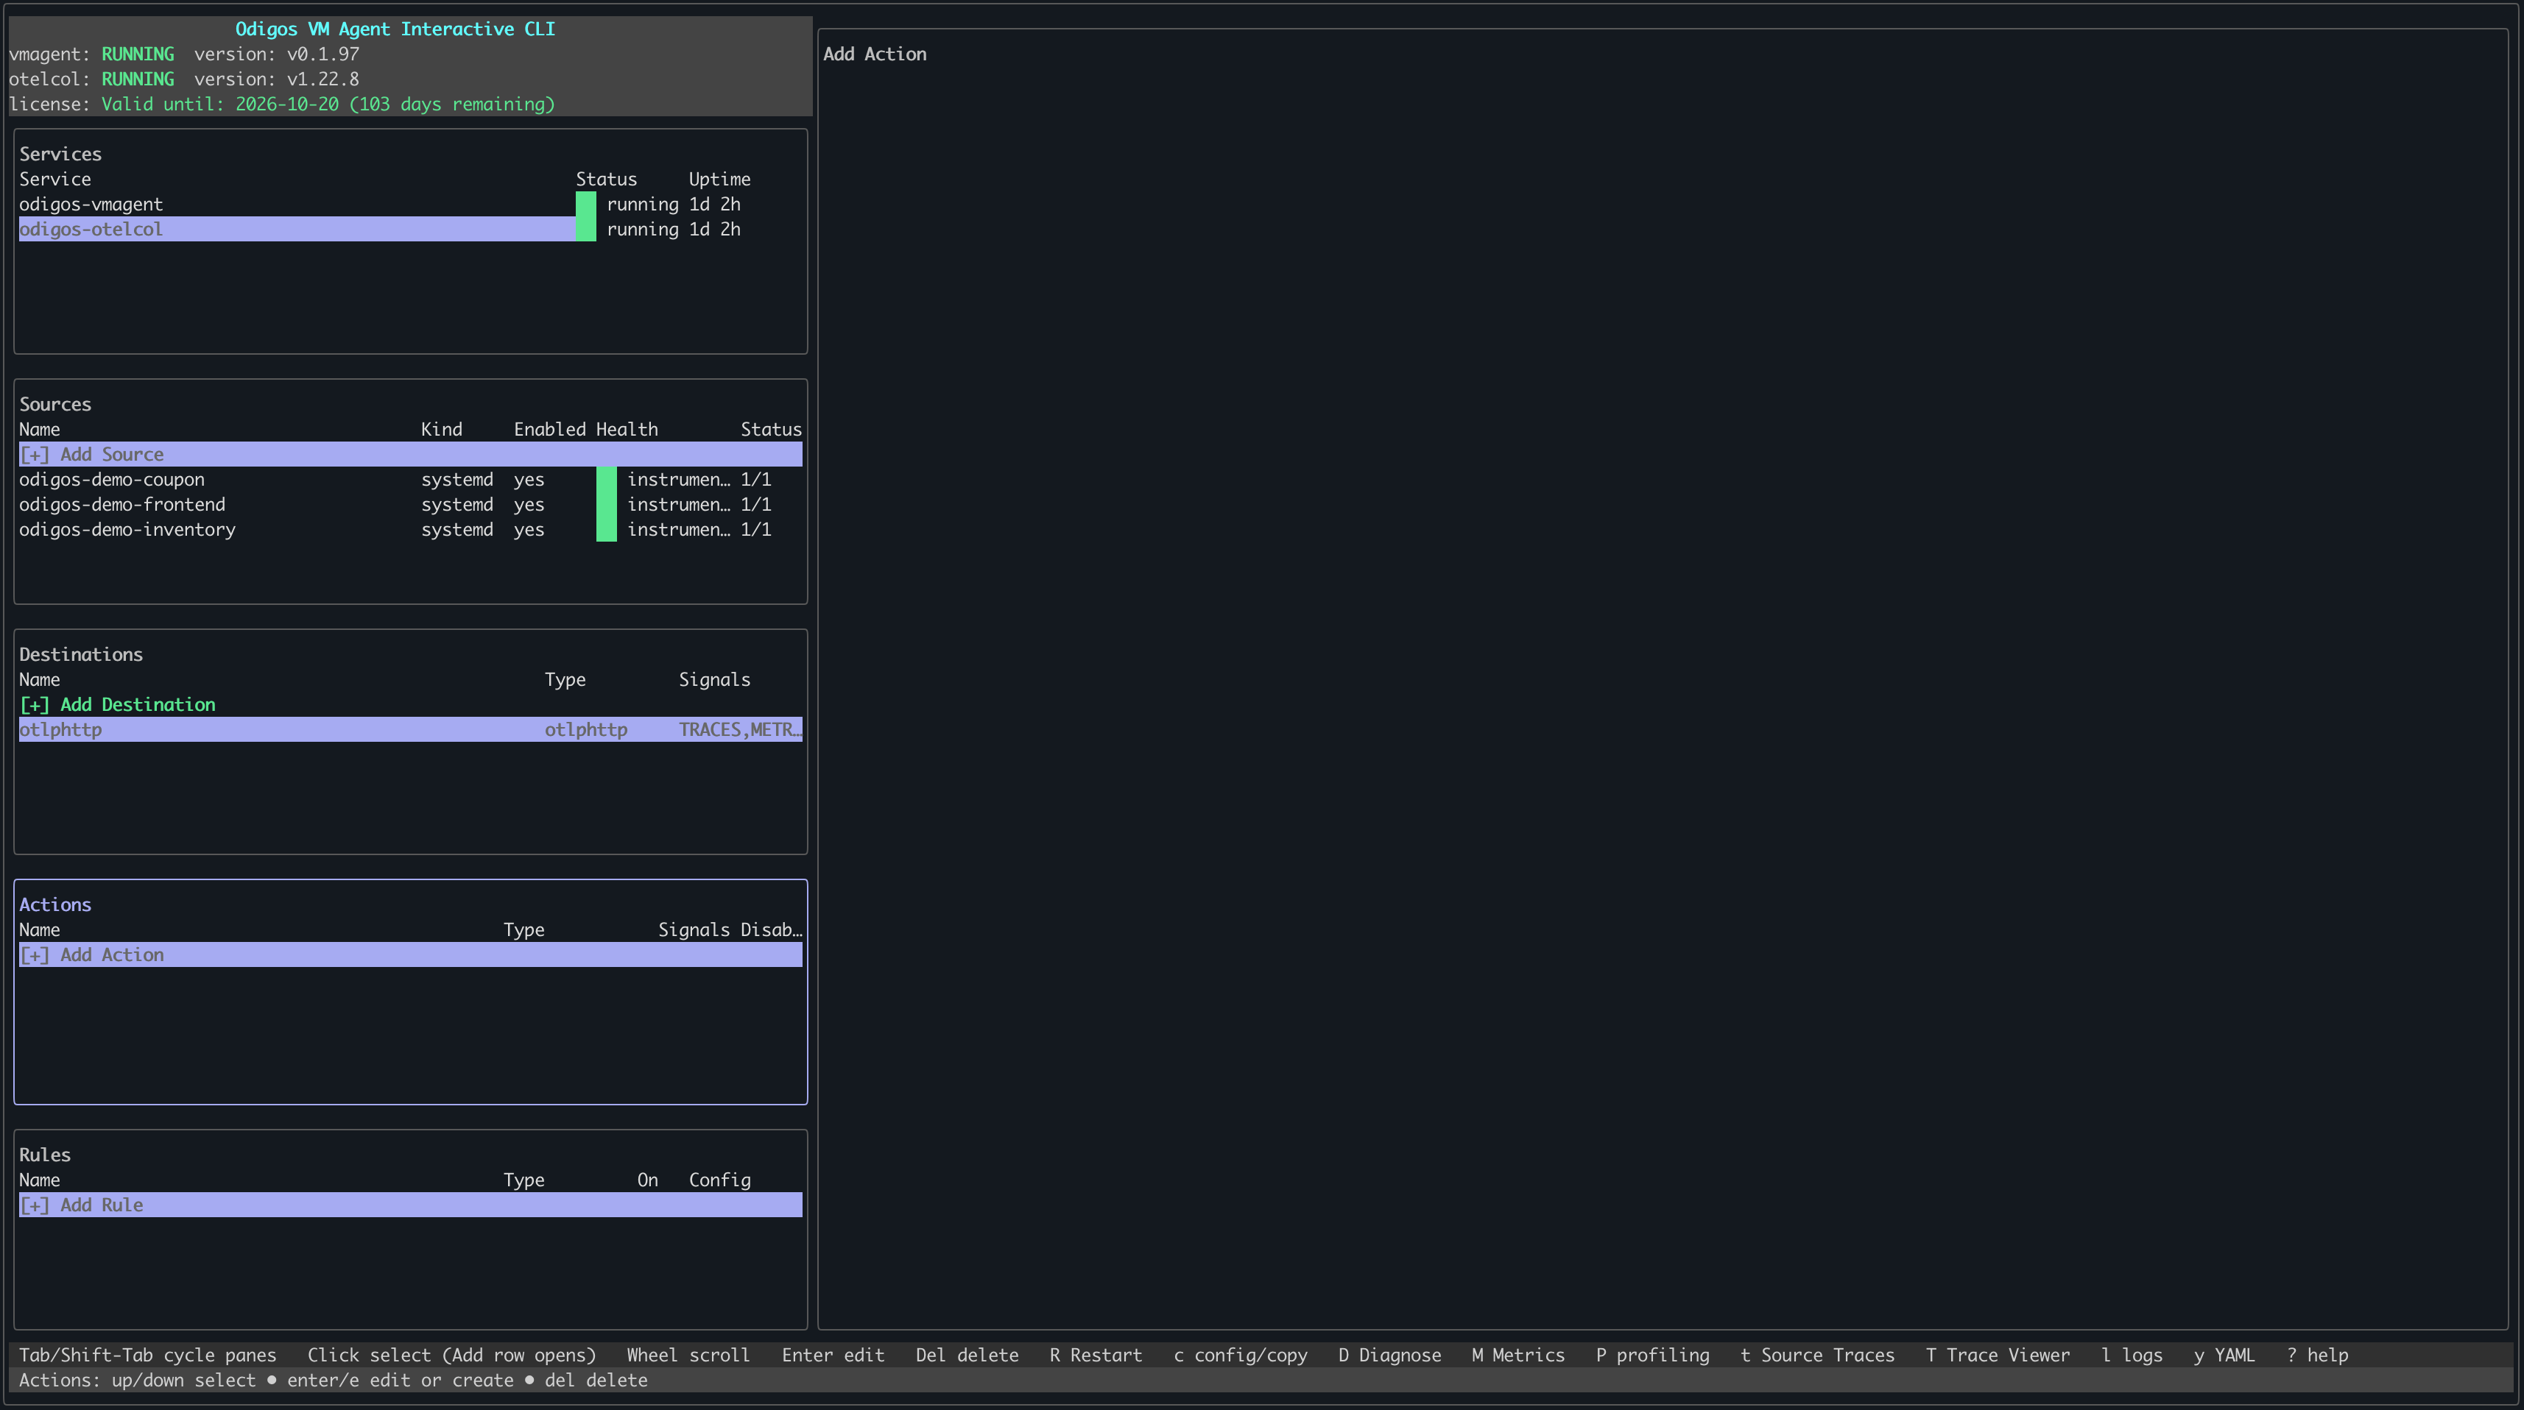The height and width of the screenshot is (1410, 2524).
Task: Click the D Diagnose shortcut hint
Action: (1389, 1355)
